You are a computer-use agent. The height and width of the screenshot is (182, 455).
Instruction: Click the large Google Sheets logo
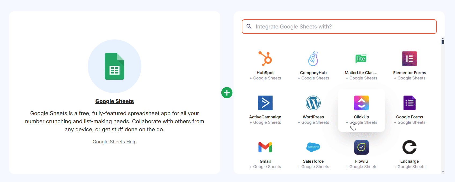(x=115, y=66)
